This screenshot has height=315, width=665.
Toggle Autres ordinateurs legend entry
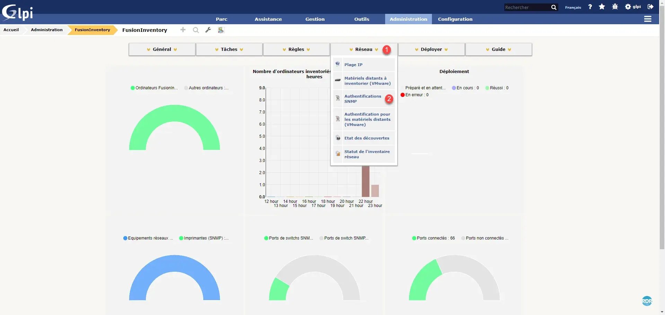[206, 88]
